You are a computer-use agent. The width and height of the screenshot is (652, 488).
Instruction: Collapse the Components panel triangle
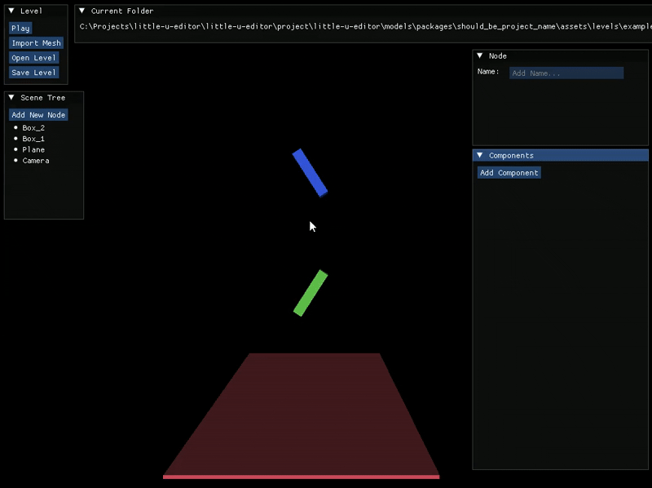pos(480,155)
